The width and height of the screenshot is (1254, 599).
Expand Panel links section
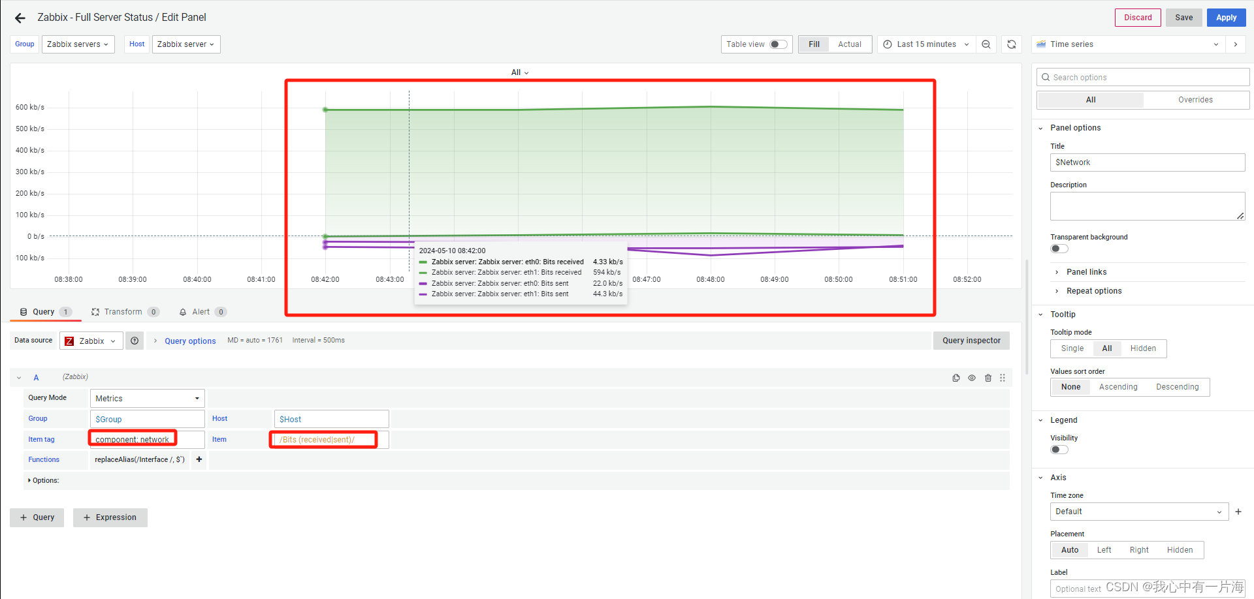click(1086, 272)
